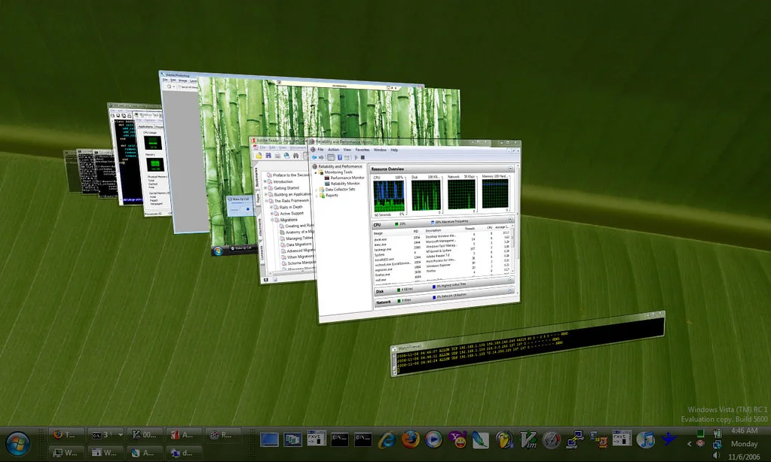Expand the Introduction bookmark in Adobe Reader

click(265, 181)
